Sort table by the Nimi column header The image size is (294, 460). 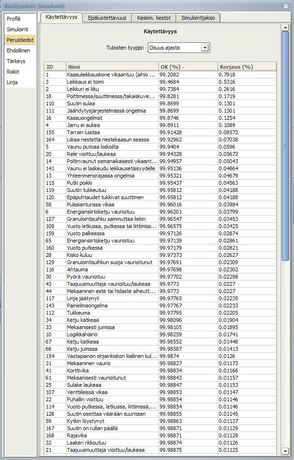[112, 67]
